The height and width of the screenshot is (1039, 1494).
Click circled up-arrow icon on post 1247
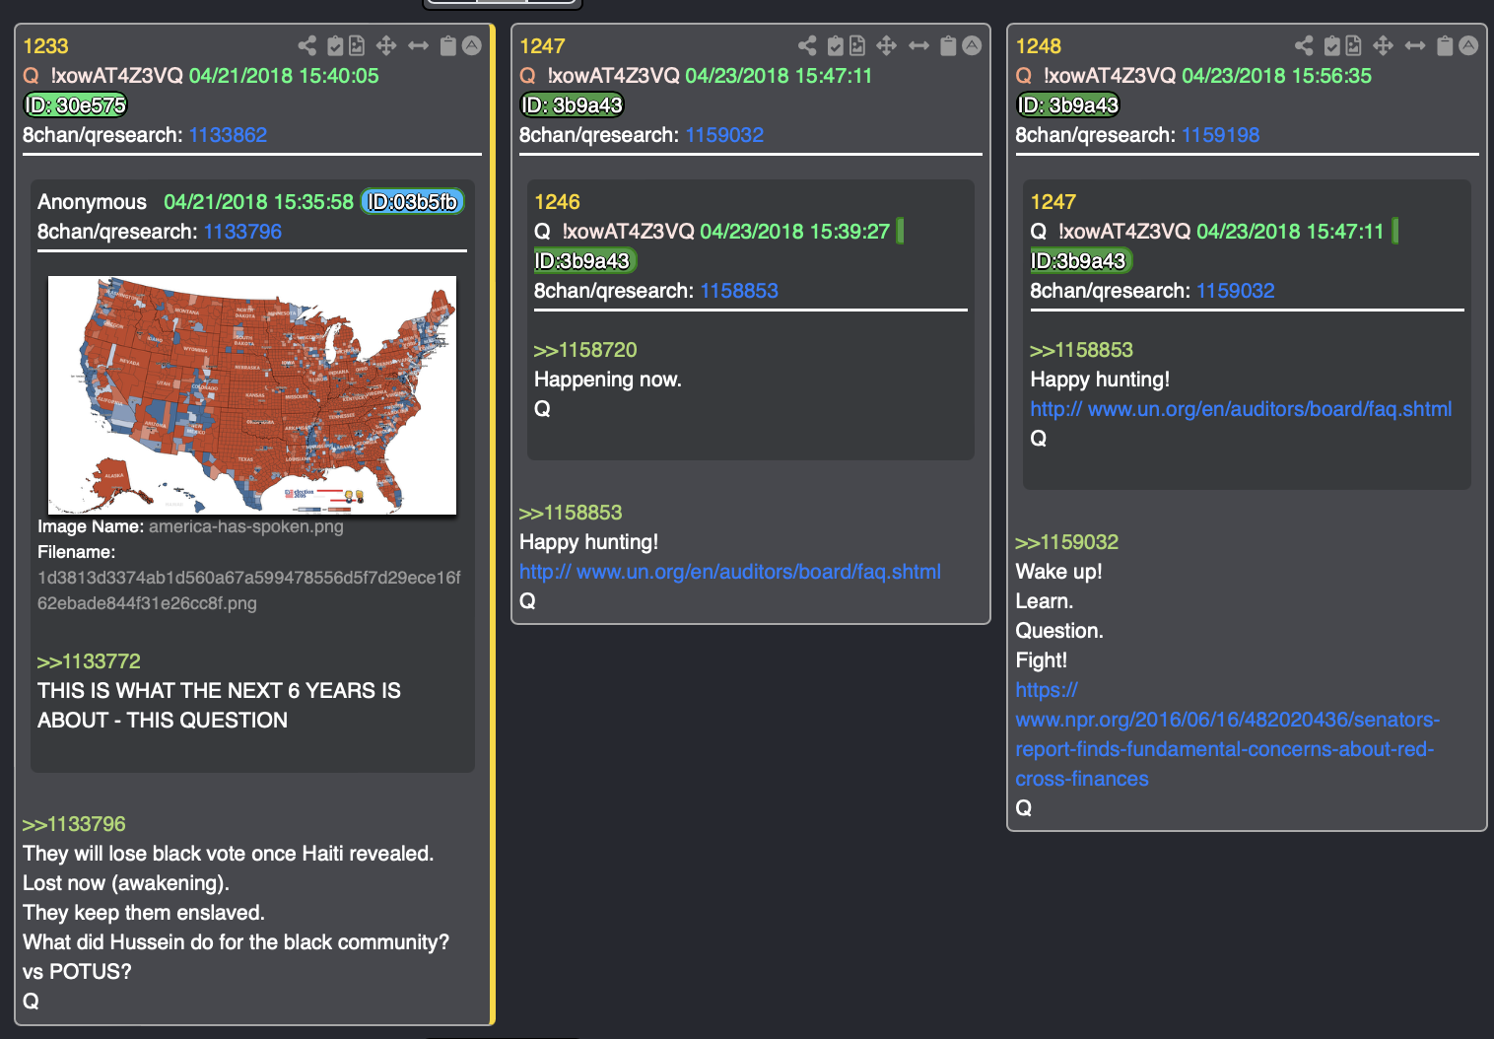click(x=972, y=45)
